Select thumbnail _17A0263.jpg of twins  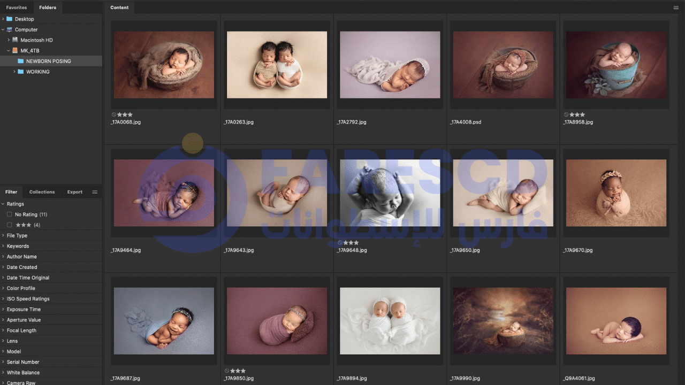(x=277, y=65)
